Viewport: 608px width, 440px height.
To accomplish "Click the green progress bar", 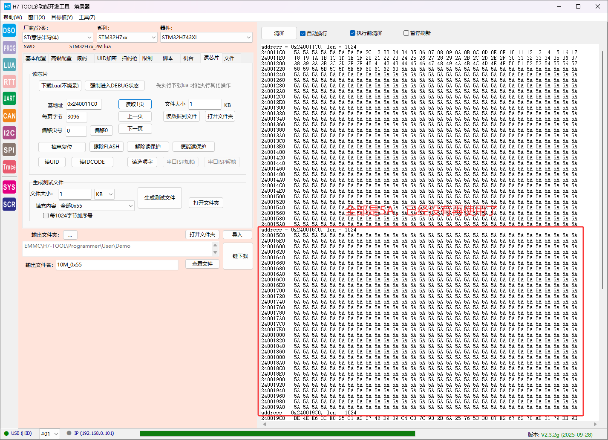I will pos(277,434).
